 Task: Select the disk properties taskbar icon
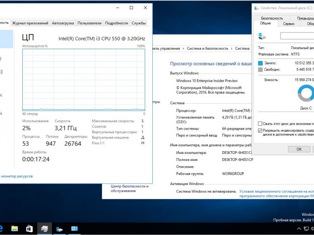pyautogui.click(x=59, y=229)
